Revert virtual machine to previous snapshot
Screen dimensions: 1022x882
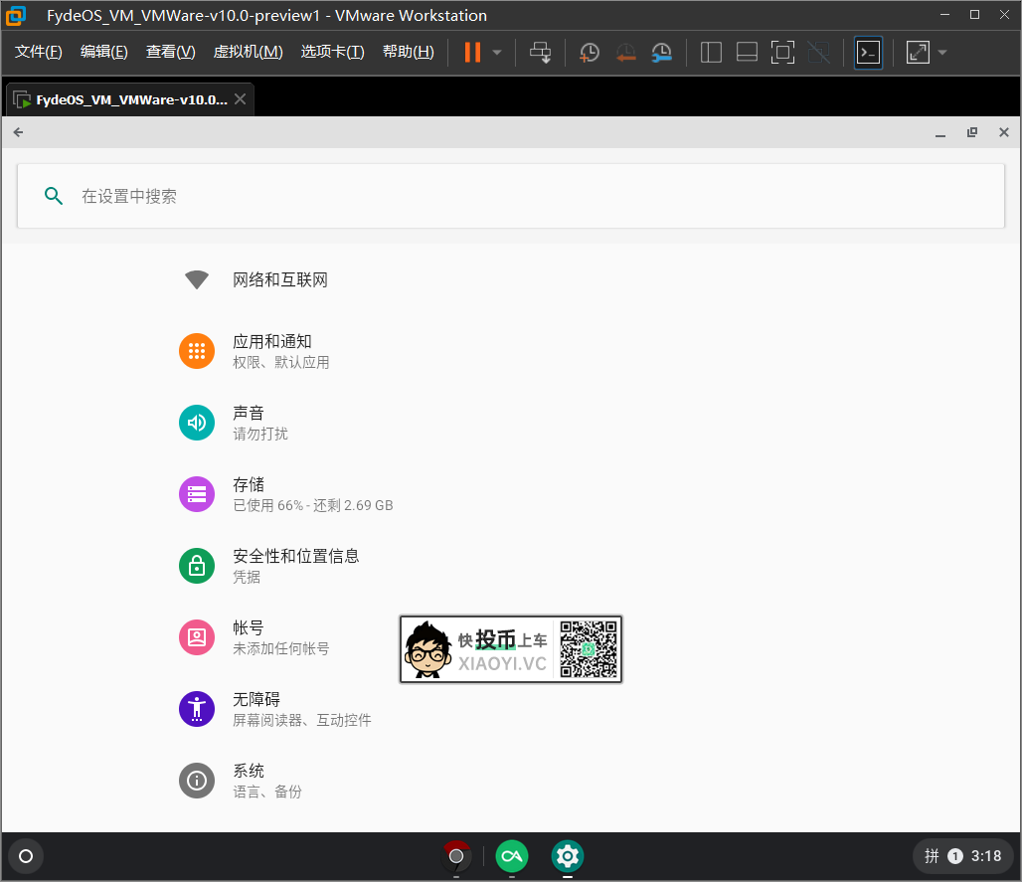tap(625, 52)
